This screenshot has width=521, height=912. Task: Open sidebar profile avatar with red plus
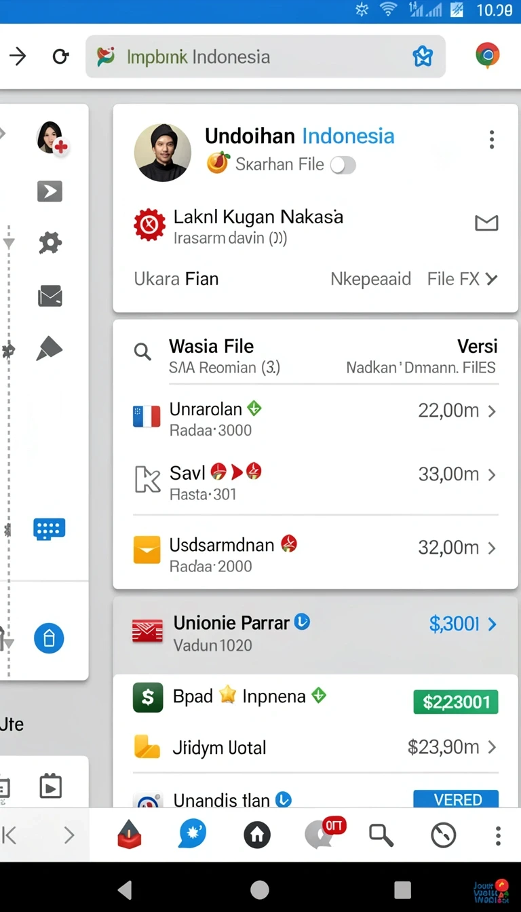pyautogui.click(x=52, y=138)
